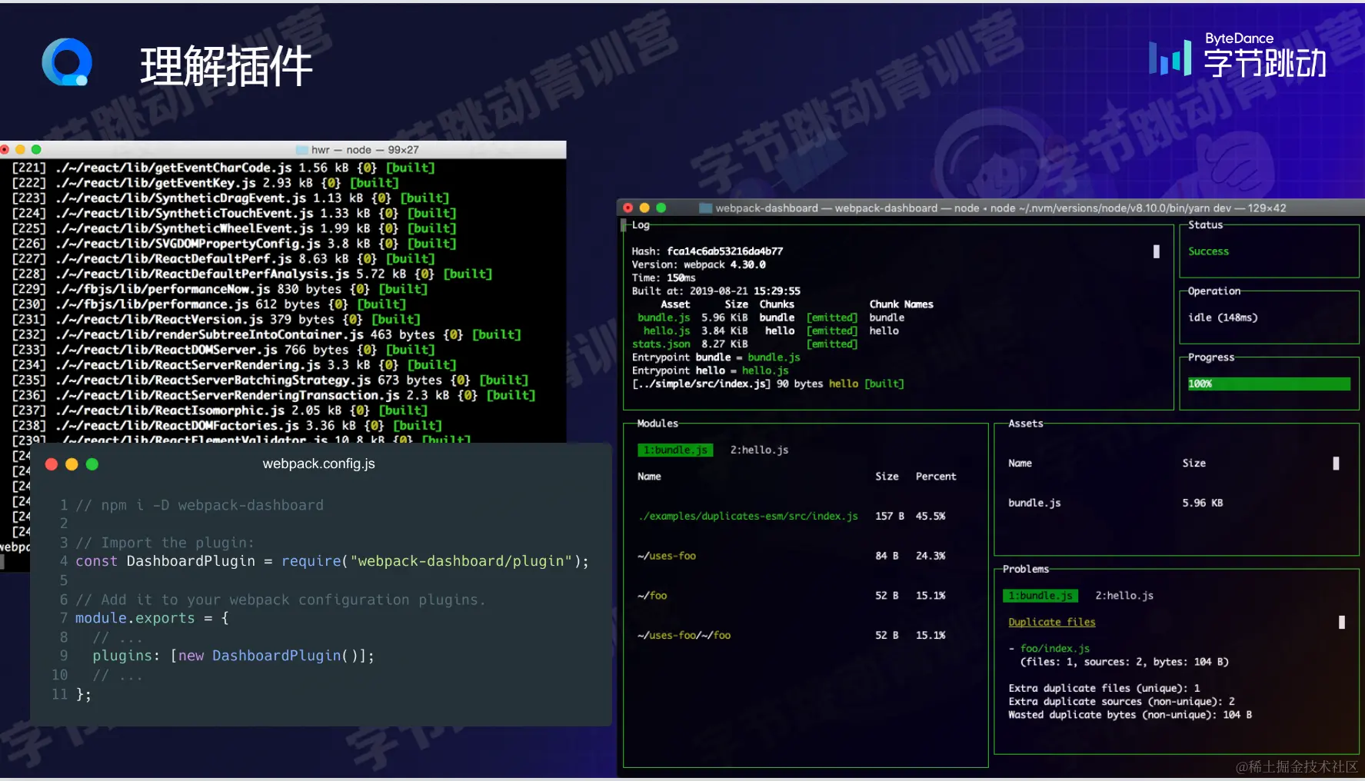Click the 'hwr — node — 99×27' window title
The width and height of the screenshot is (1365, 781).
click(365, 150)
